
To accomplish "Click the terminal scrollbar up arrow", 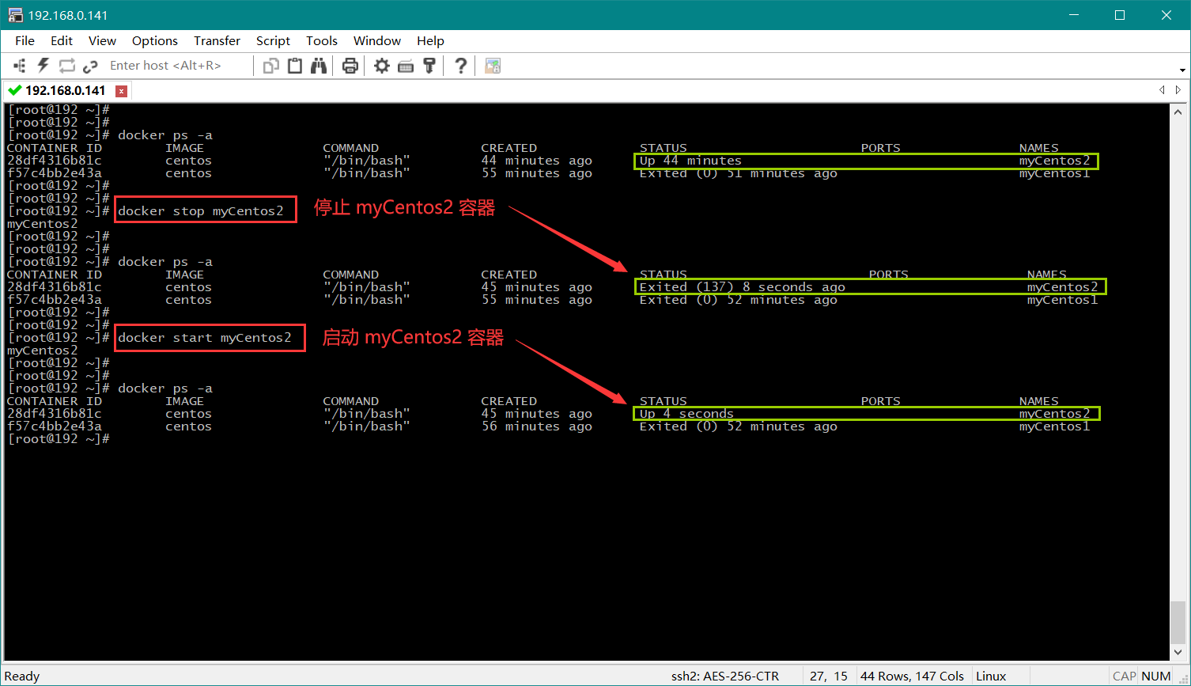I will (1178, 112).
